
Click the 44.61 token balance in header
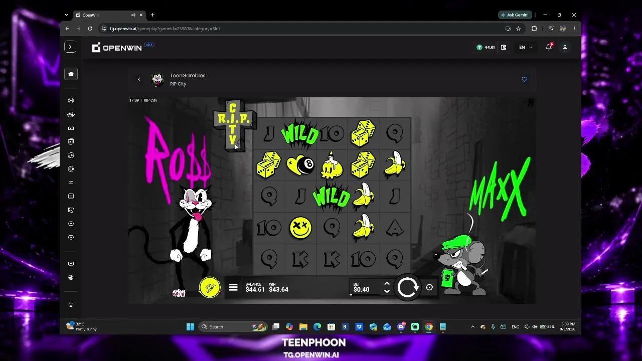(x=486, y=47)
